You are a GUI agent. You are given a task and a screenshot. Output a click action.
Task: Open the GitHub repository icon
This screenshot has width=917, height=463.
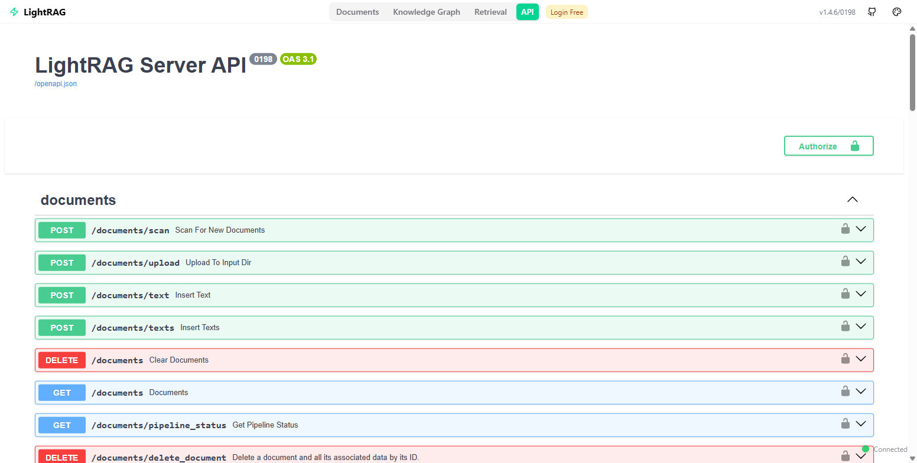[872, 12]
